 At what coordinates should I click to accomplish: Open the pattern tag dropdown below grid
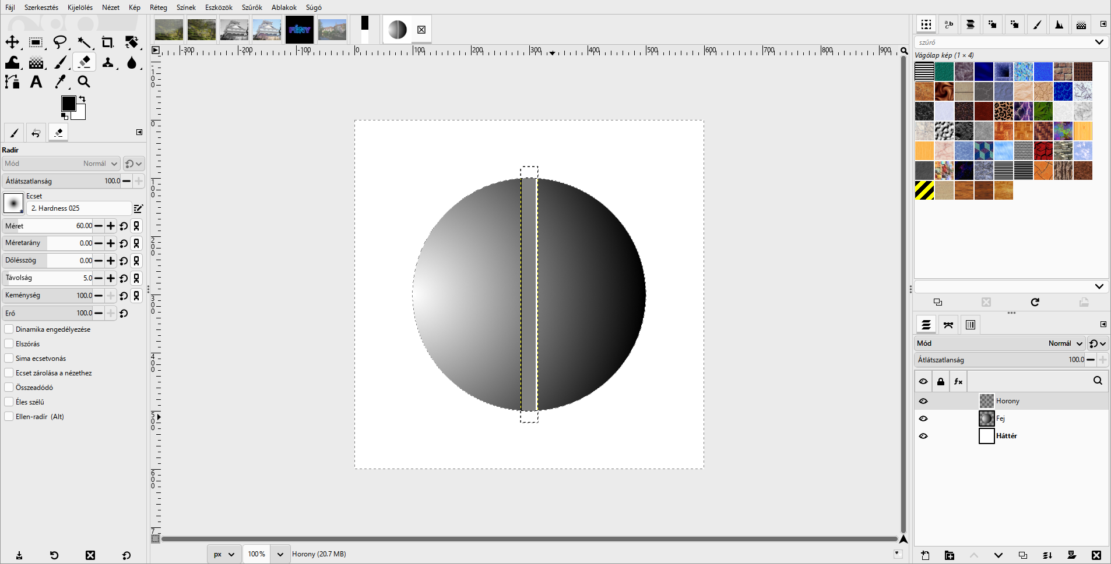point(1099,286)
